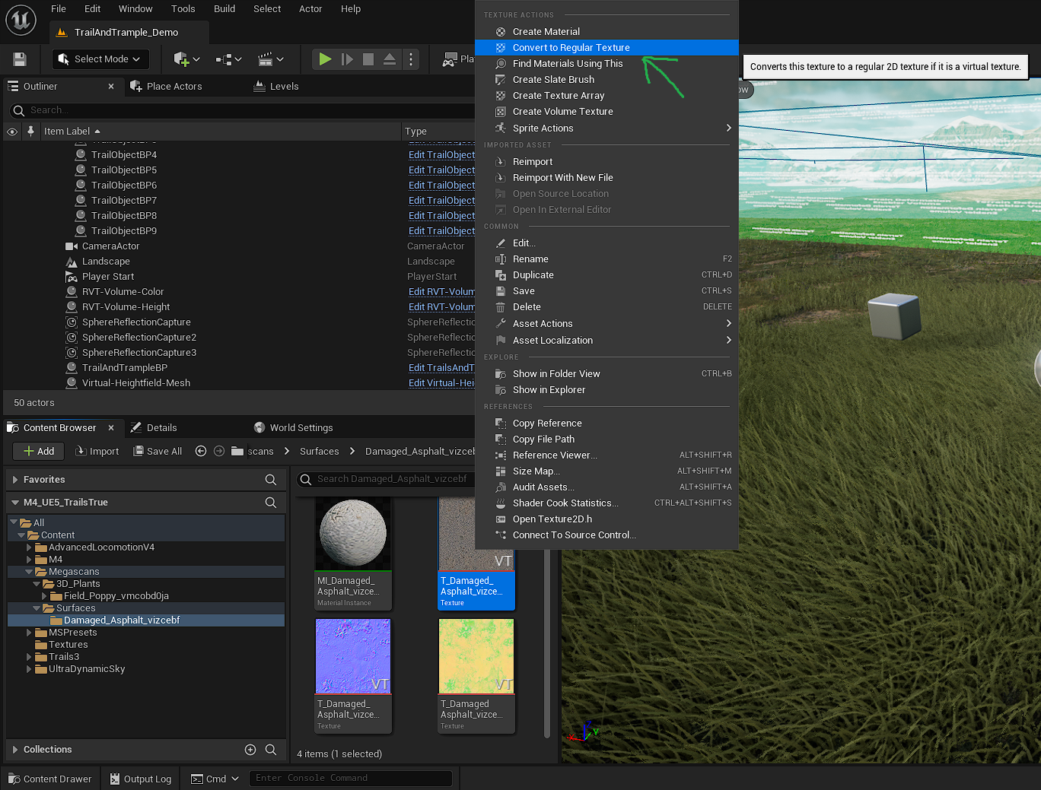This screenshot has height=790, width=1041.
Task: Click the Eject button in play toolbar
Action: pos(389,59)
